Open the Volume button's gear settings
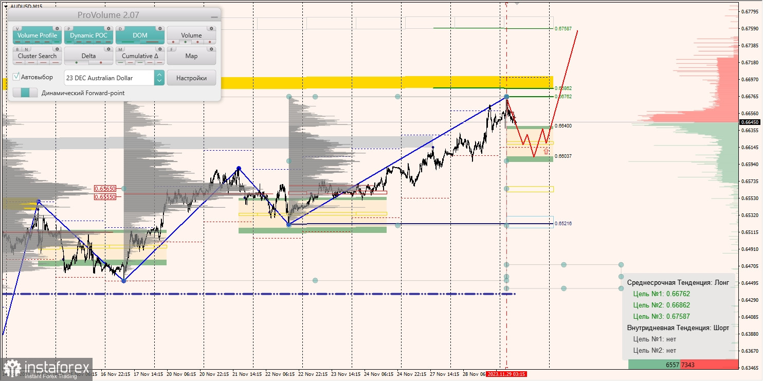This screenshot has height=381, width=763. tap(211, 28)
